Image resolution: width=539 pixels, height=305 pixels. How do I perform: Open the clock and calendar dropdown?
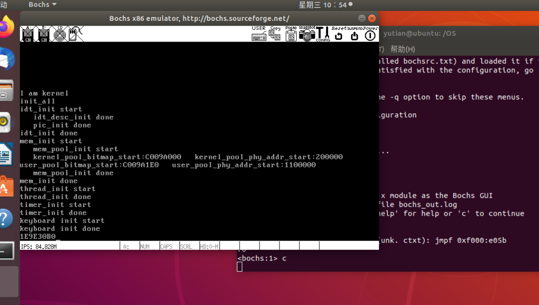(323, 5)
